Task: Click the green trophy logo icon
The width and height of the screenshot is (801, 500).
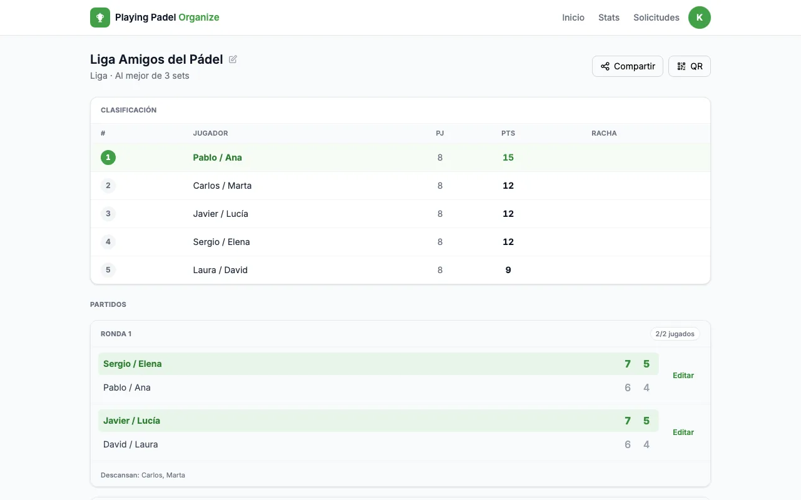Action: pos(100,17)
